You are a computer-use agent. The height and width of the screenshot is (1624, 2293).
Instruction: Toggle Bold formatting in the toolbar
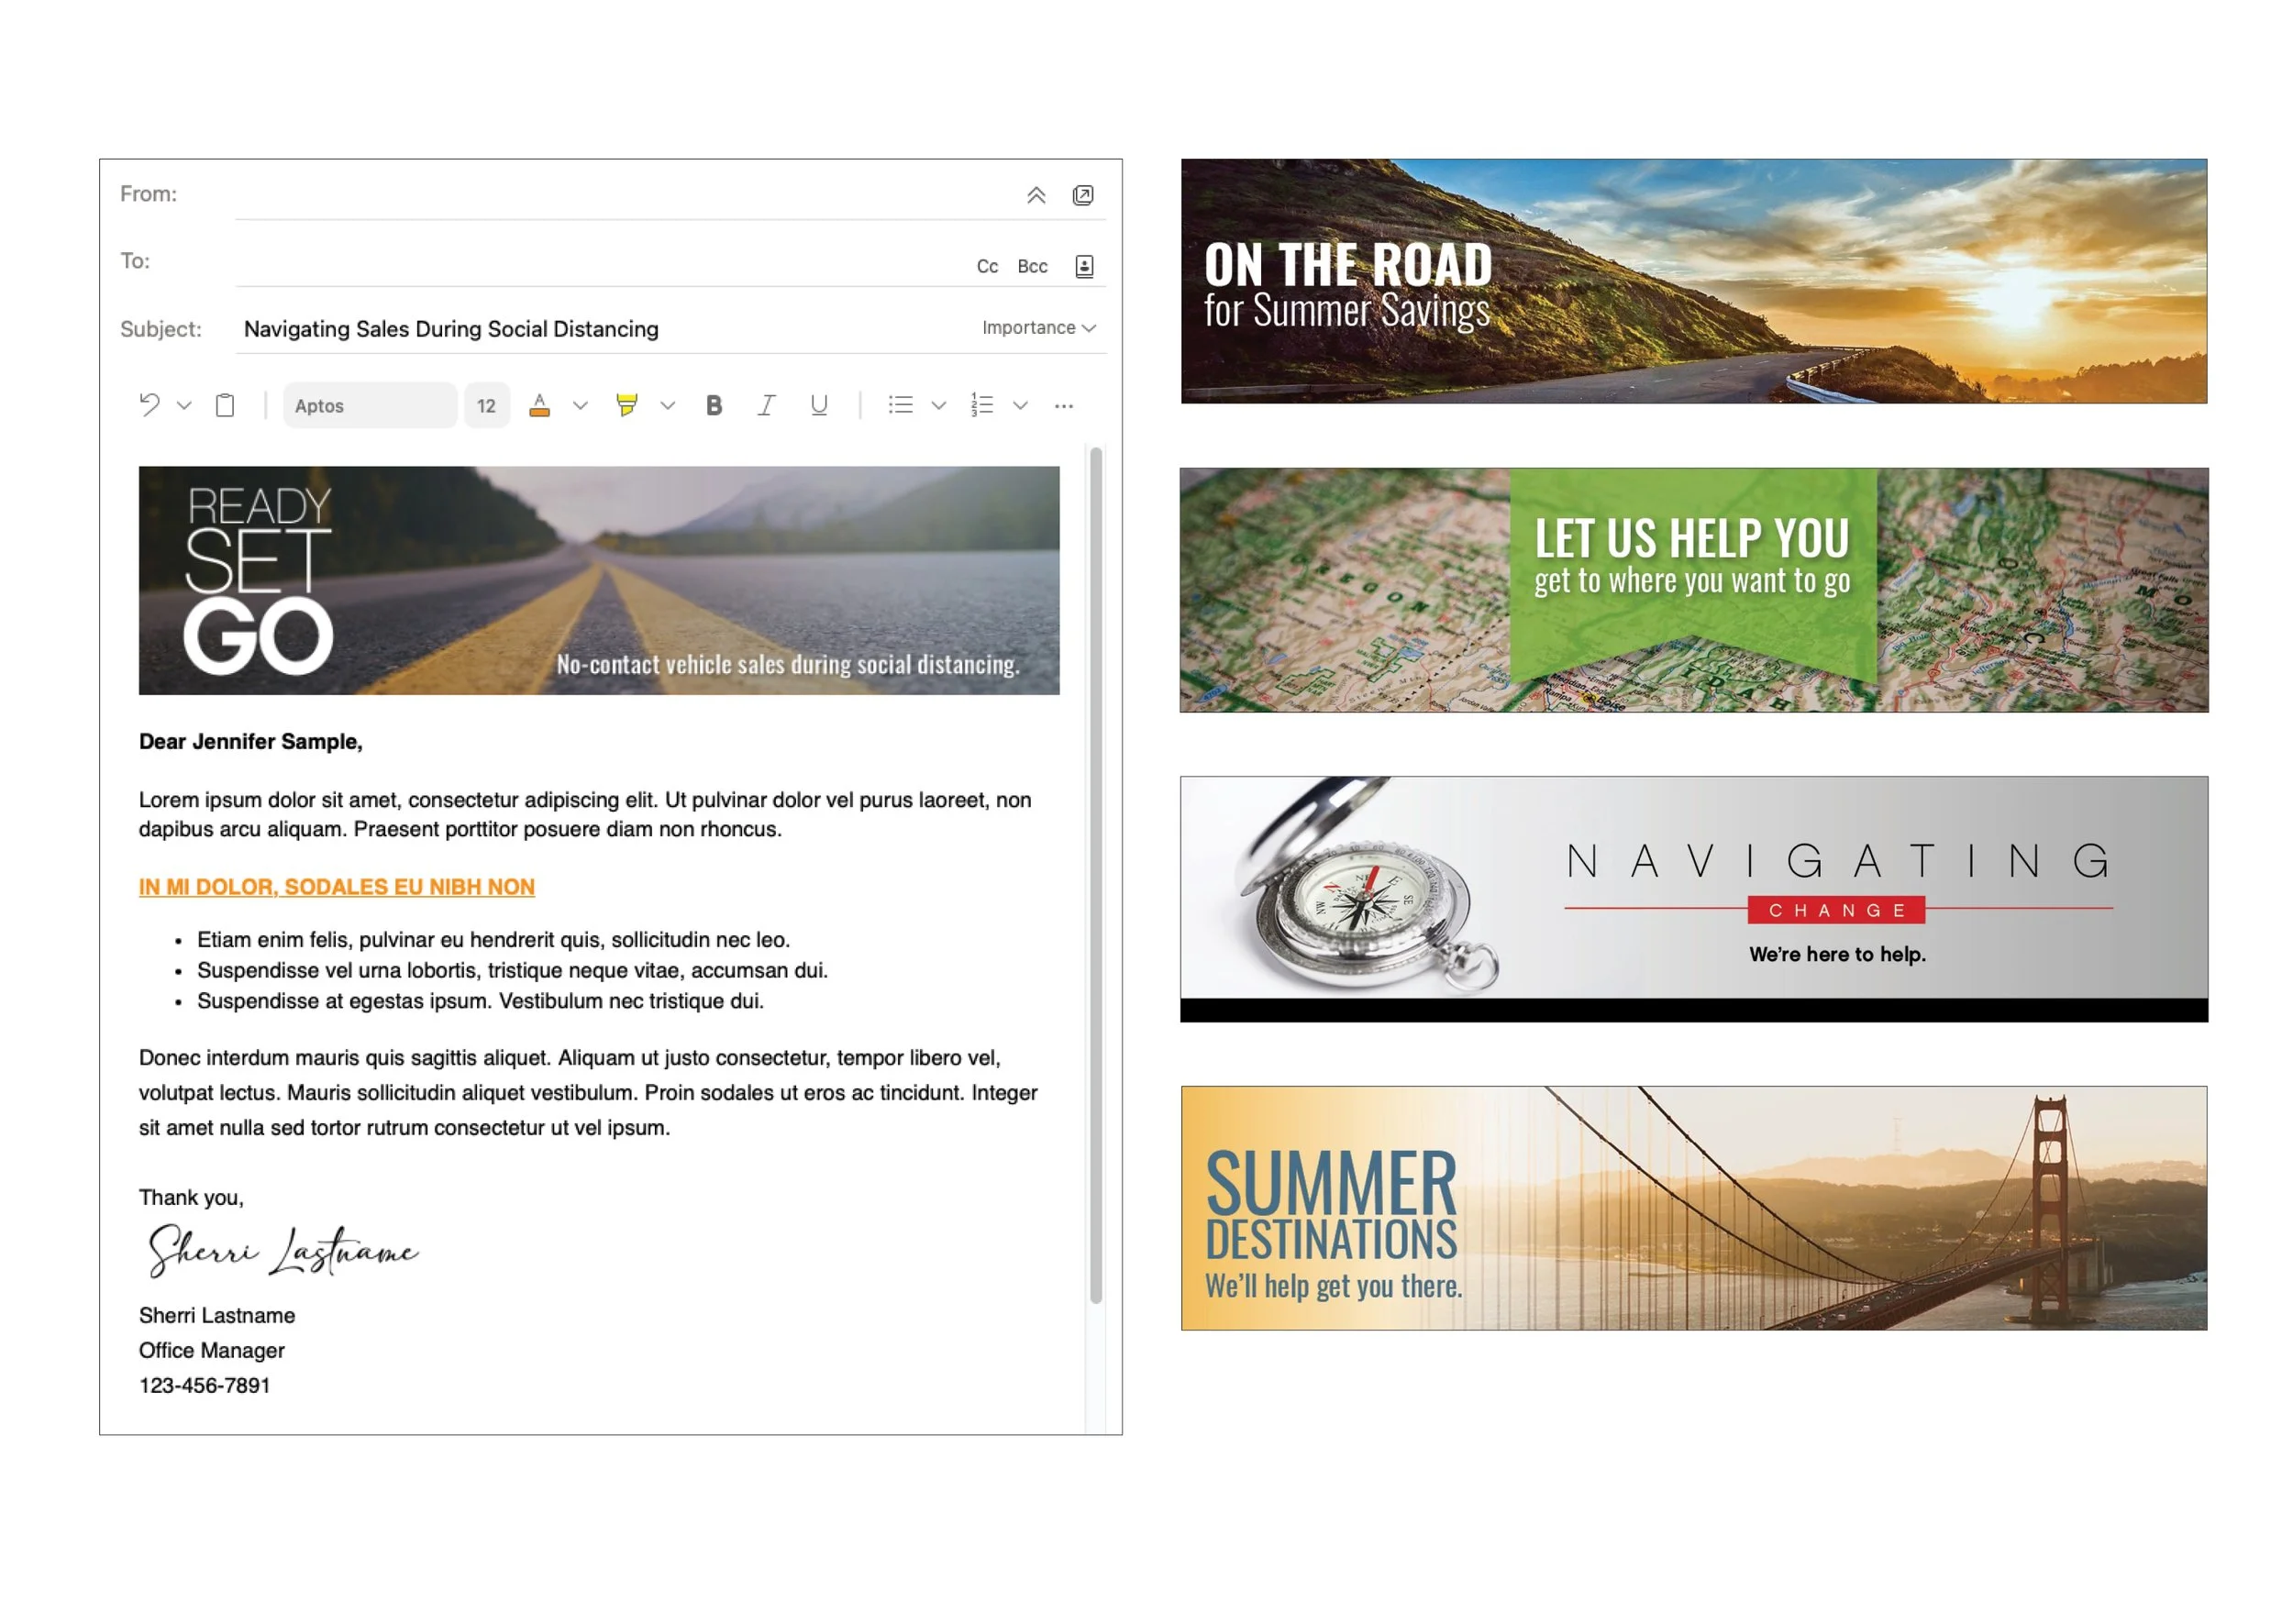click(713, 405)
